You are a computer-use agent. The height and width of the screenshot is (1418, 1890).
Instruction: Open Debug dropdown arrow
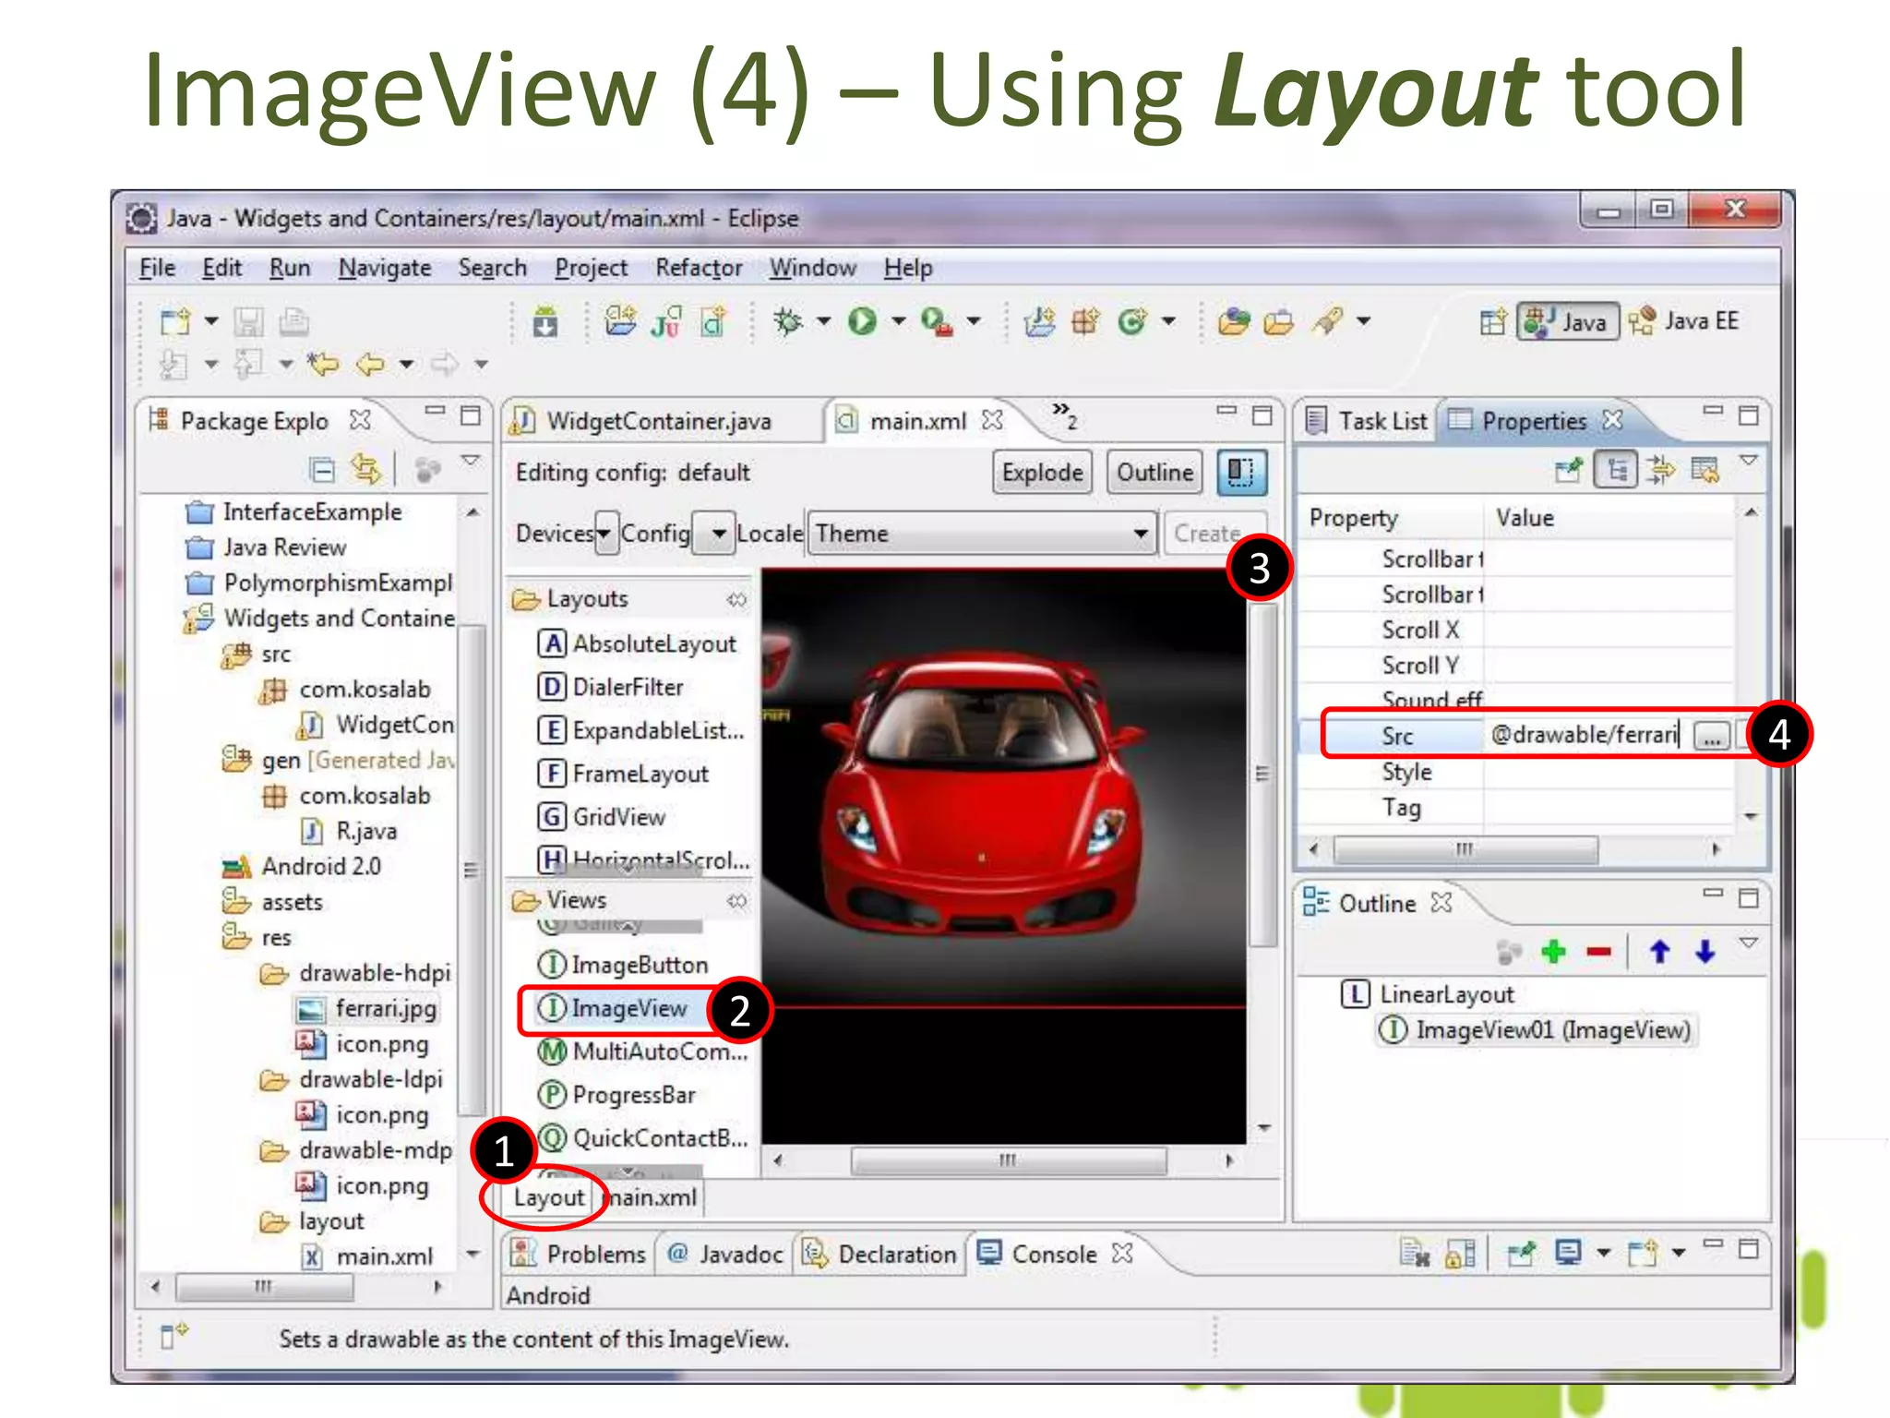click(823, 321)
